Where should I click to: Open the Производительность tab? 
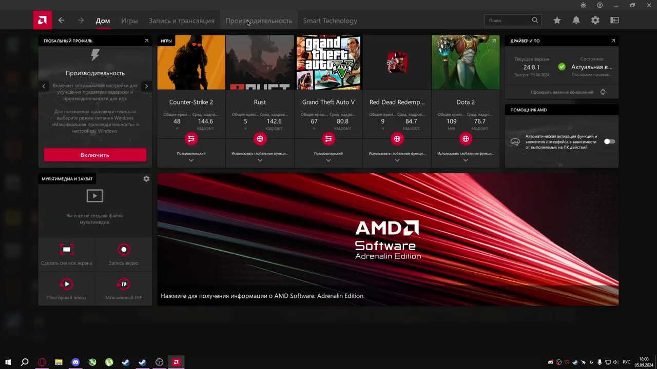[259, 20]
